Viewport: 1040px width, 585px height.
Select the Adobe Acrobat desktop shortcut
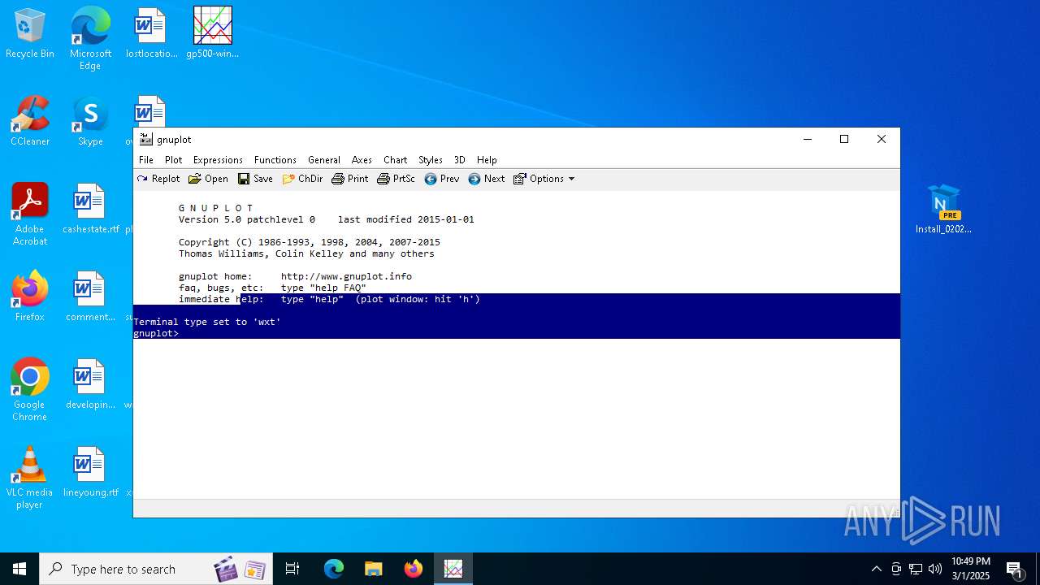30,214
